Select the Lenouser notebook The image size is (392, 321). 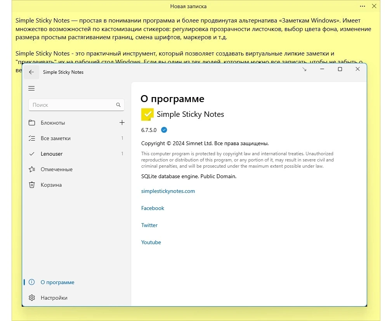(76, 154)
